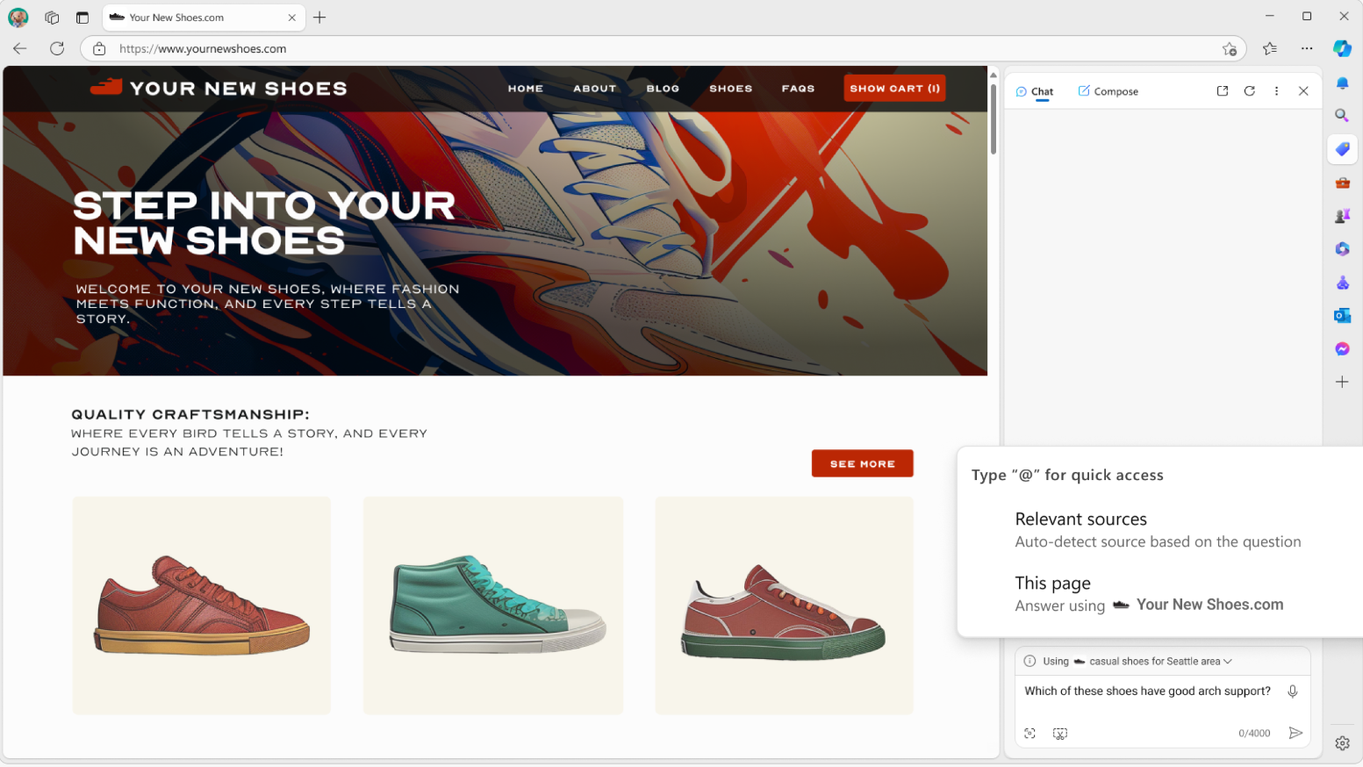The width and height of the screenshot is (1363, 767).
Task: Switch to the Compose tab
Action: [x=1108, y=91]
